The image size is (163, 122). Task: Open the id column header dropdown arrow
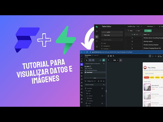(x=140, y=35)
